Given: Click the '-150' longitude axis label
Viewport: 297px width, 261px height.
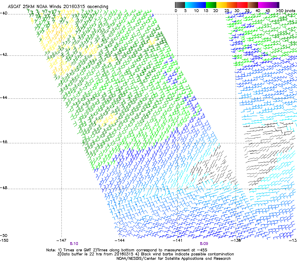Looking at the screenshot, I should [4, 241].
